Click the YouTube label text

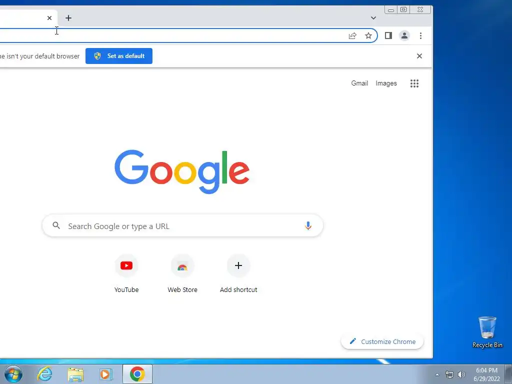pyautogui.click(x=126, y=289)
